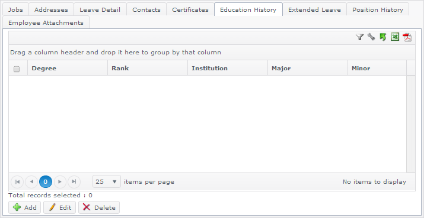The image size is (424, 218).
Task: Open the Position History tab
Action: pos(378,9)
